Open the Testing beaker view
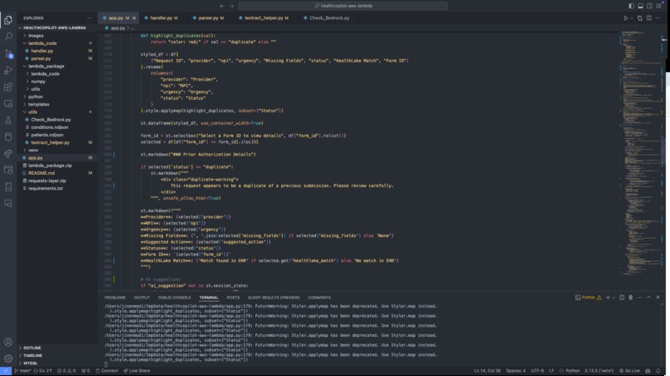Image resolution: width=670 pixels, height=376 pixels. 8,120
